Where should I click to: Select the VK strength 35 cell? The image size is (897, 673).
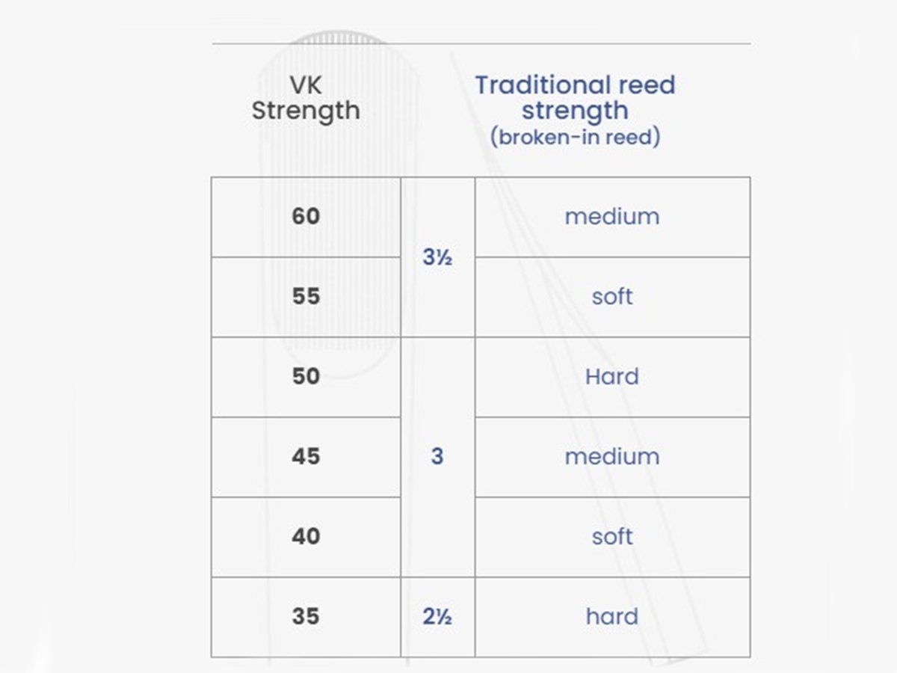[x=306, y=617]
